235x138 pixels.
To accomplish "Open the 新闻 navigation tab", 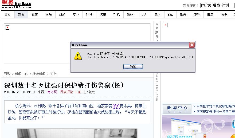I will tap(21, 15).
